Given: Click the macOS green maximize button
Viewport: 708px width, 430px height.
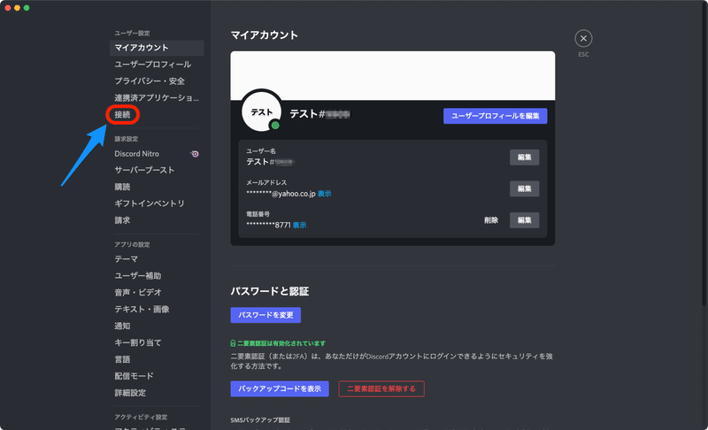Looking at the screenshot, I should tap(27, 8).
